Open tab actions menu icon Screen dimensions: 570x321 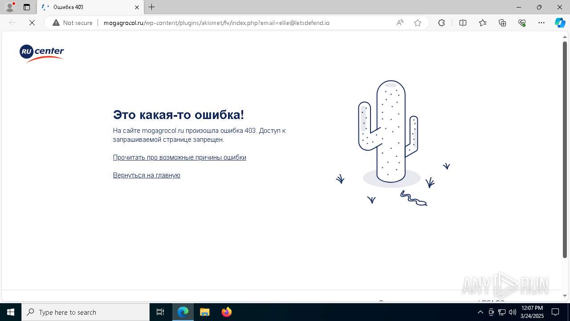click(x=27, y=7)
